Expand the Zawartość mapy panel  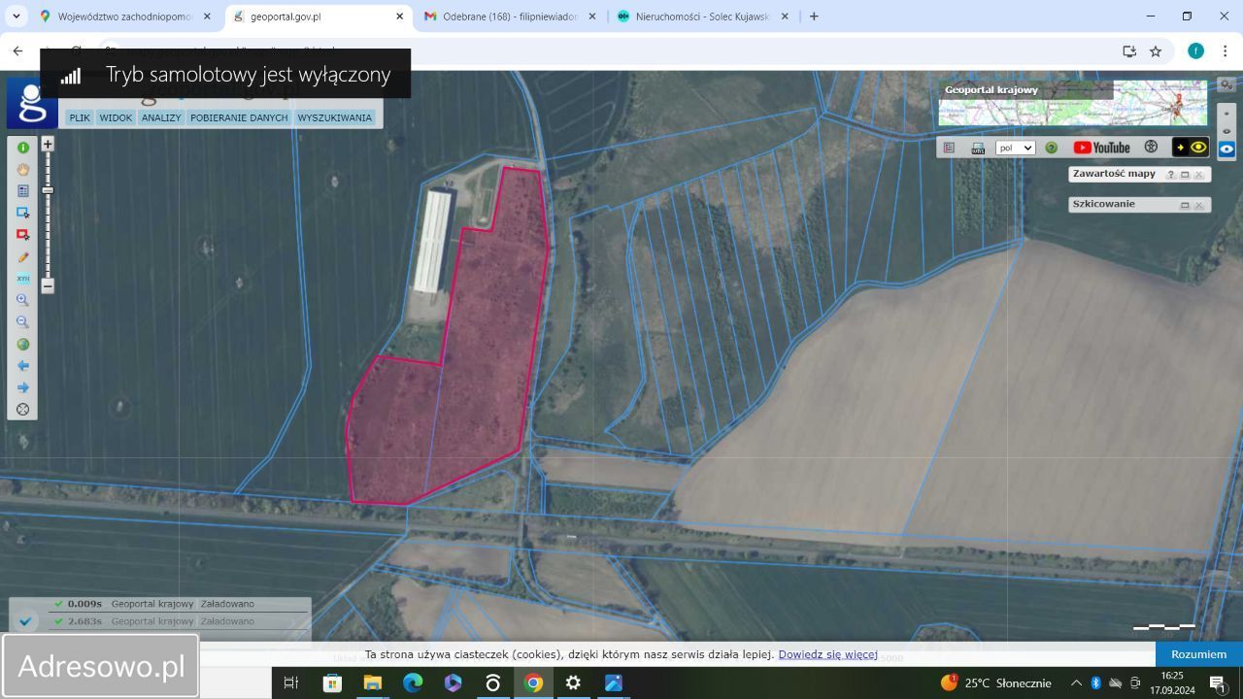1185,175
